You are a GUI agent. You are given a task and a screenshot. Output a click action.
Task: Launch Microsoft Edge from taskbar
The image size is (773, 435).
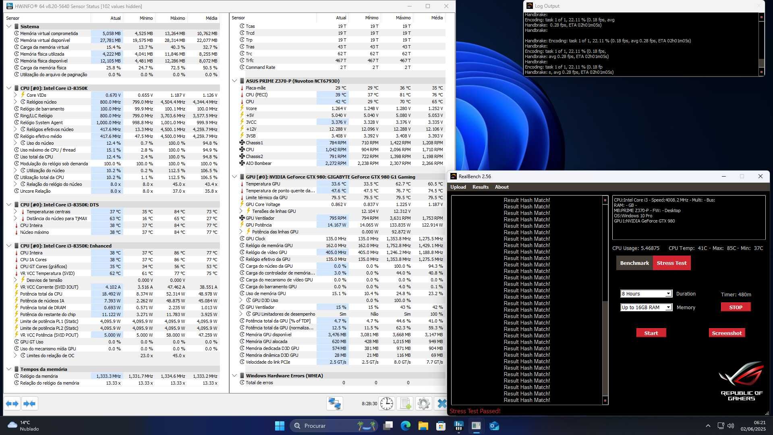406,426
